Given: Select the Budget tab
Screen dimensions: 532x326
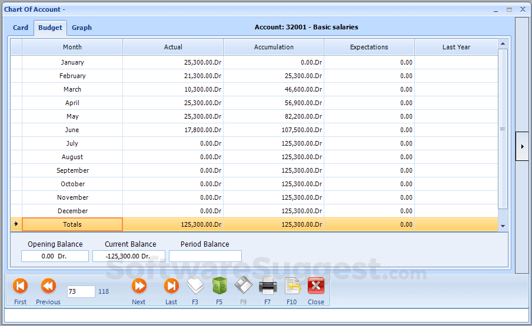Looking at the screenshot, I should point(50,28).
